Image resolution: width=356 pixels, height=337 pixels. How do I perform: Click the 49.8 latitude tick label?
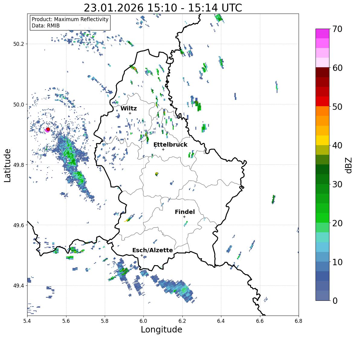pyautogui.click(x=19, y=165)
